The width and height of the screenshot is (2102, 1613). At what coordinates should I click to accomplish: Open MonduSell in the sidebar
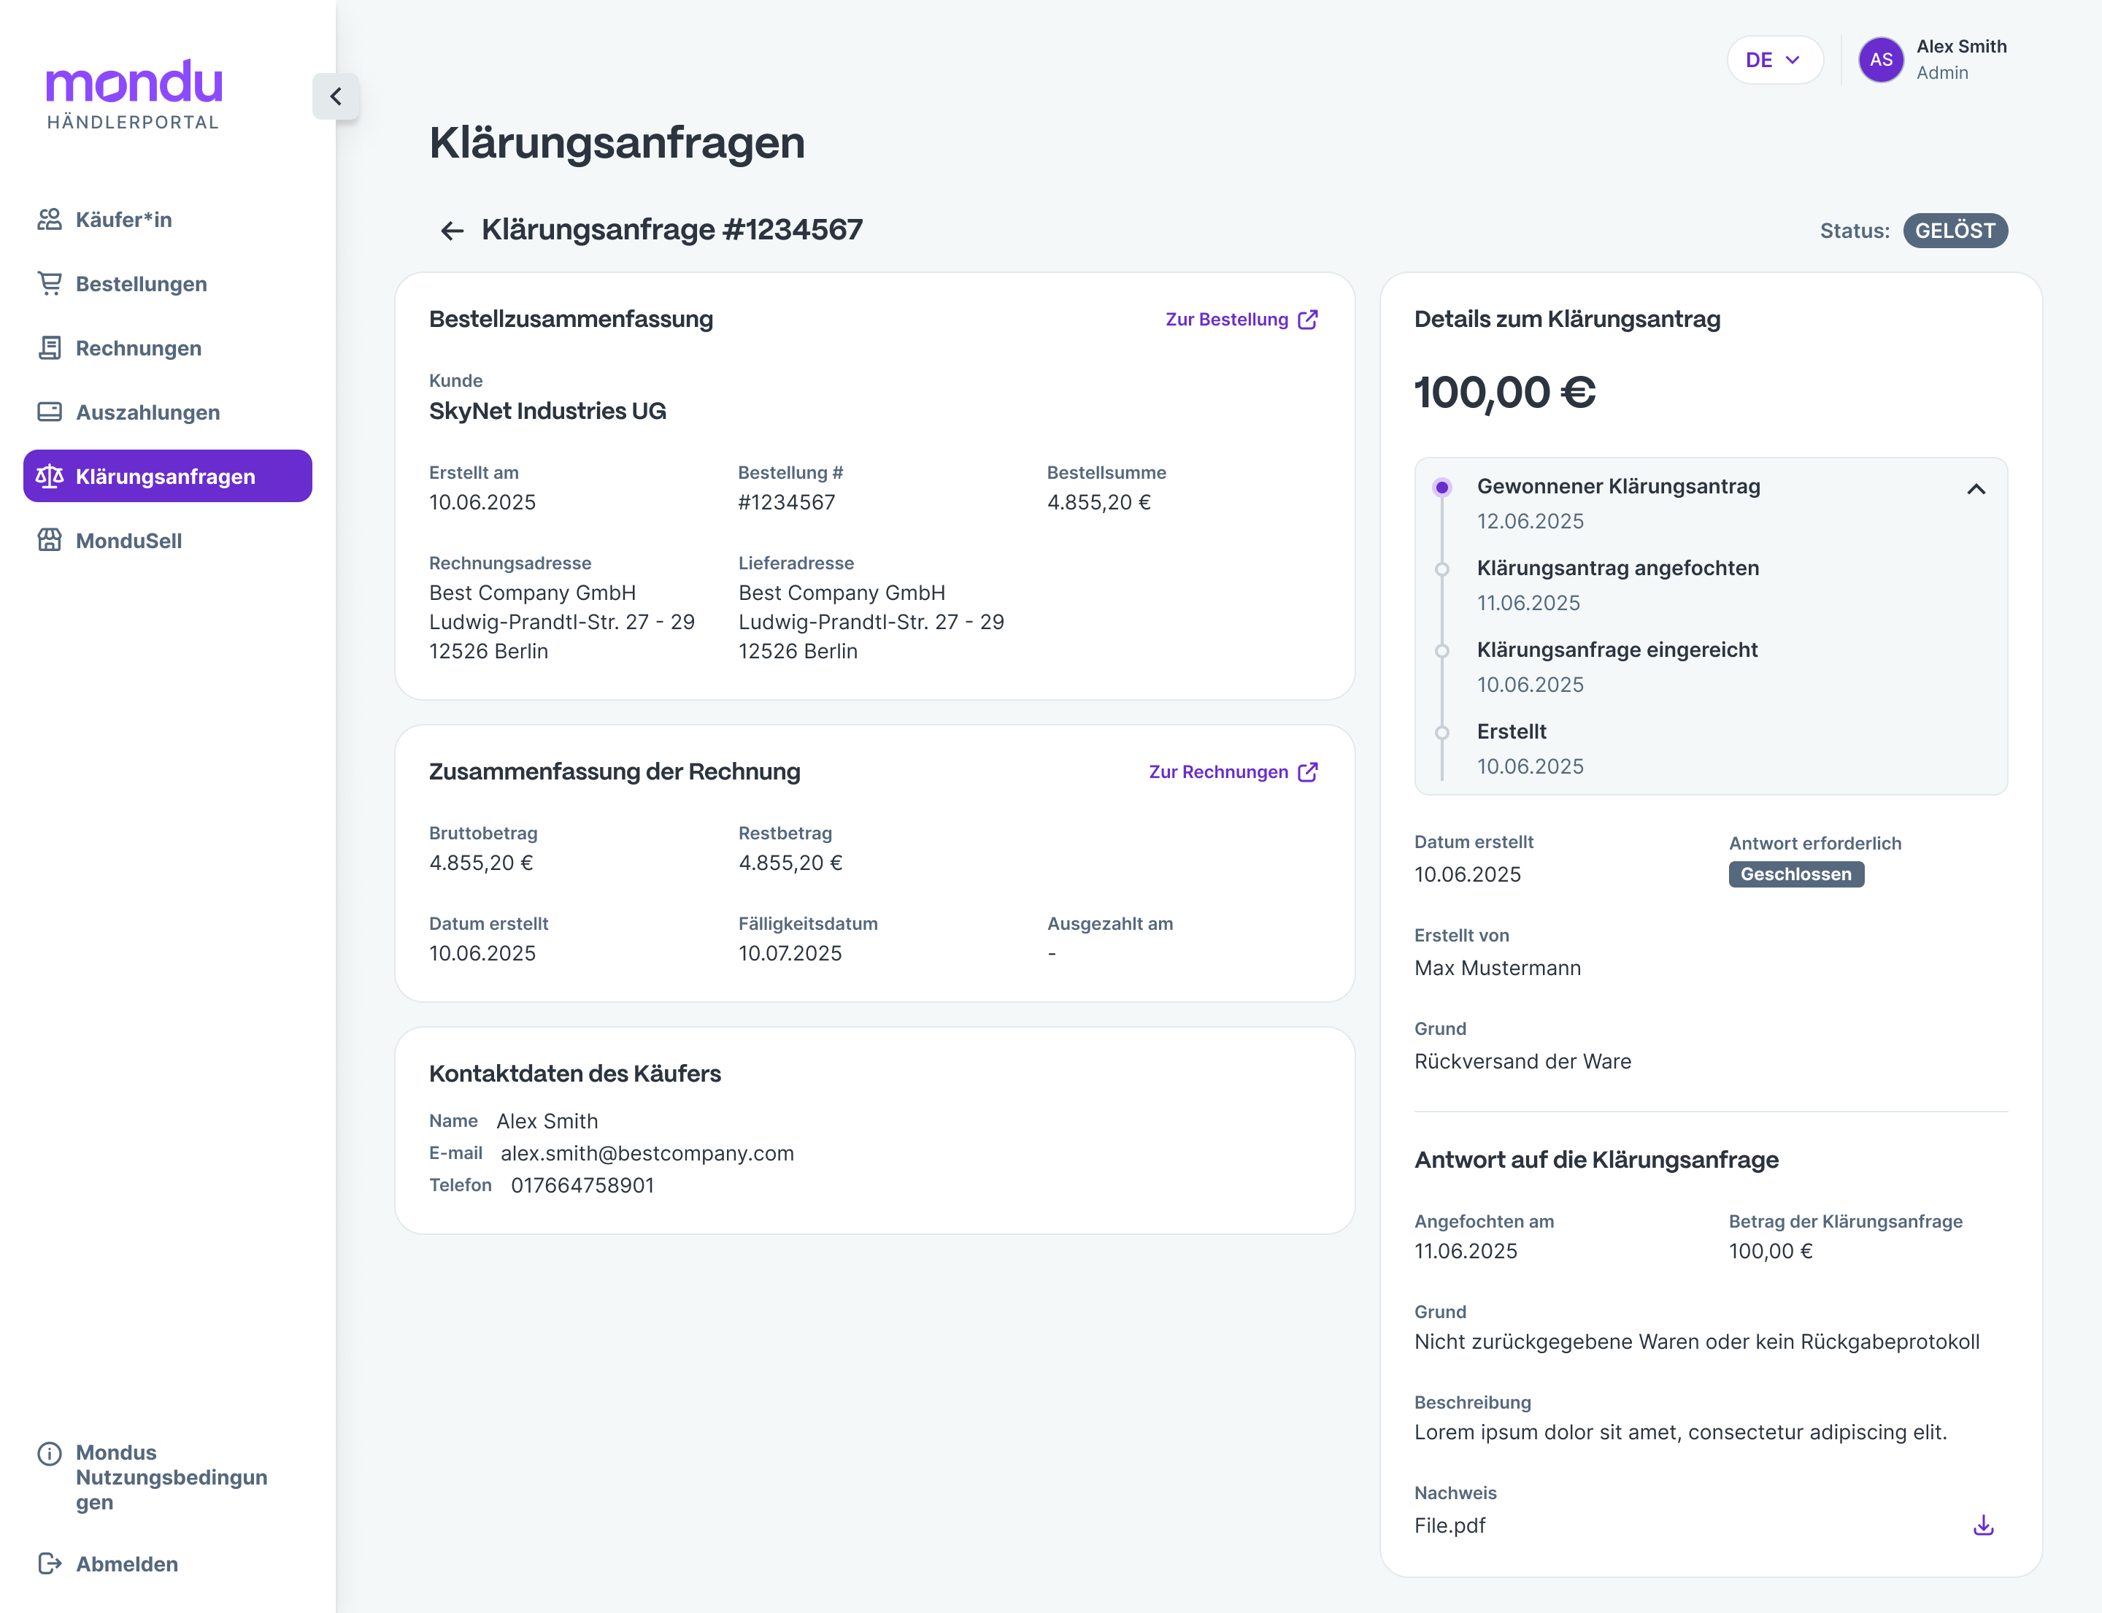click(128, 541)
